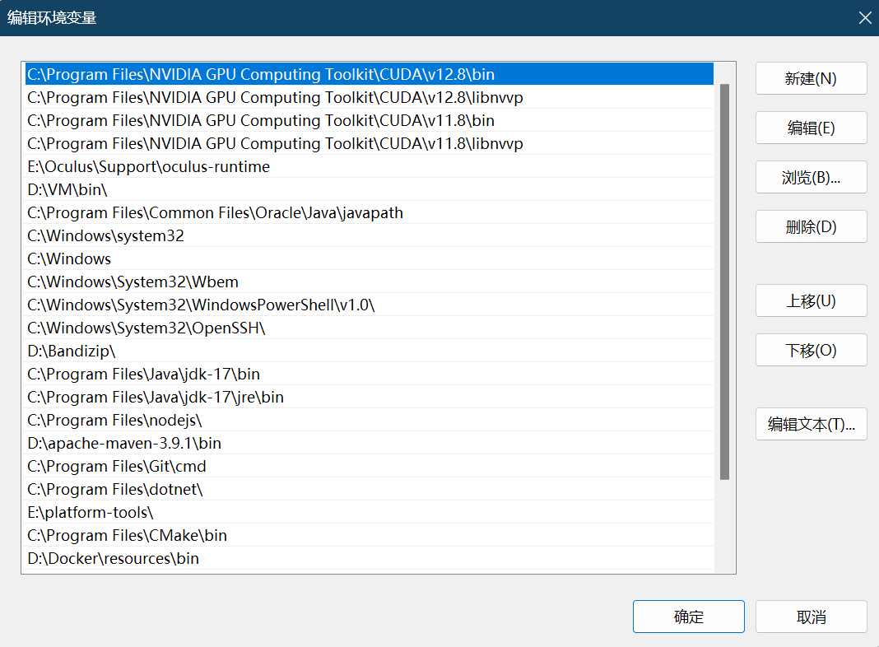Select the C:\Windows\system32 entry
Image resolution: width=879 pixels, height=647 pixels.
[370, 235]
